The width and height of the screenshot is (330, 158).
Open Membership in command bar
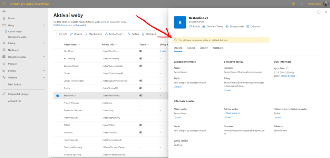(x=93, y=34)
